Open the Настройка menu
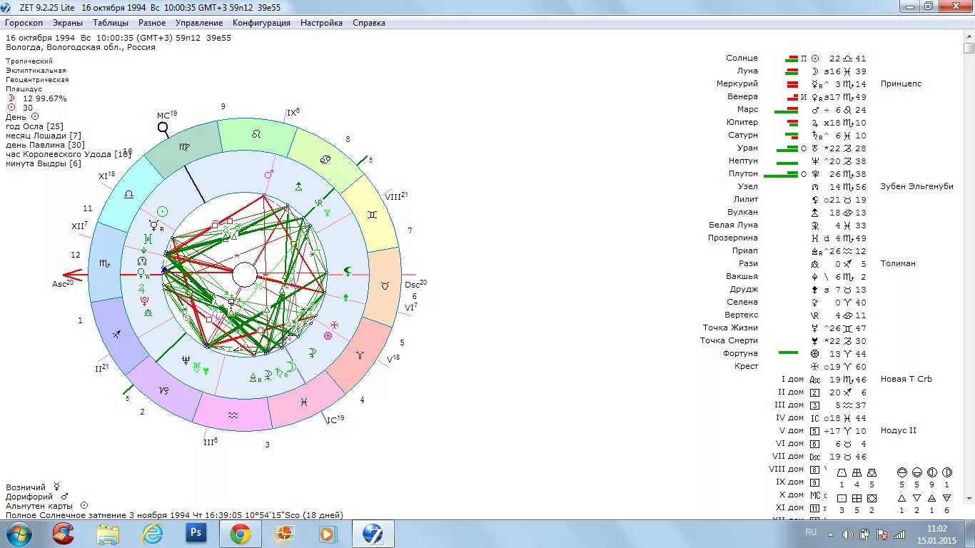Image resolution: width=975 pixels, height=548 pixels. tap(321, 23)
